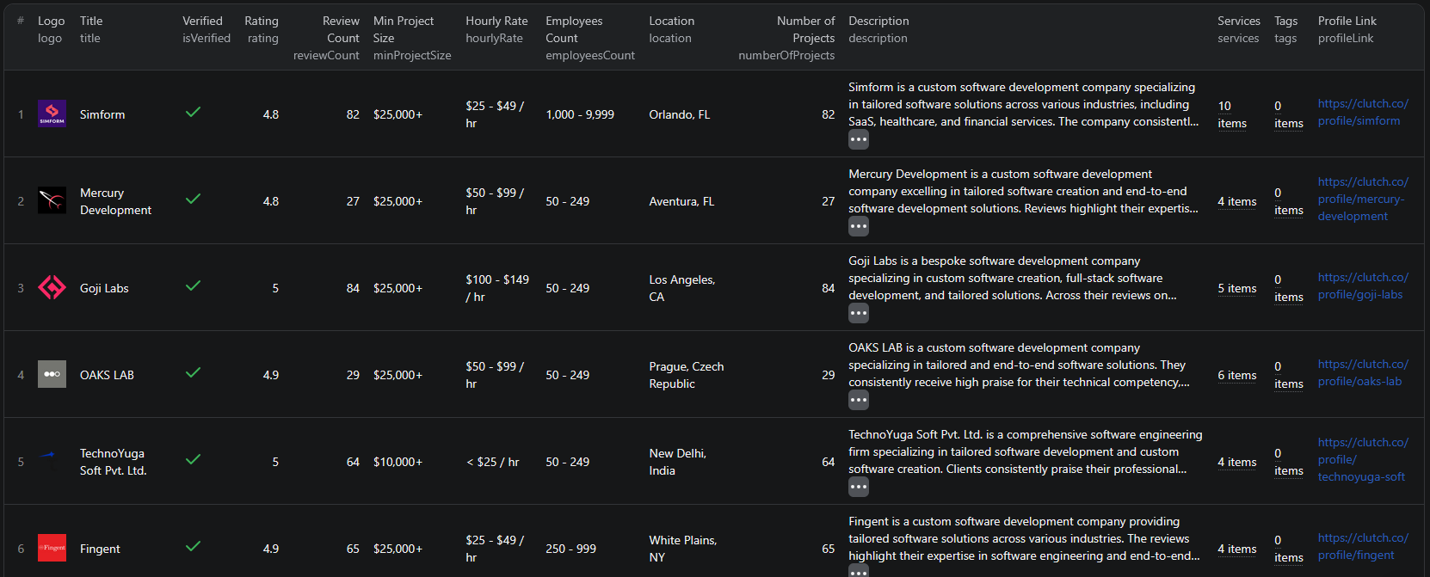Click the red Fingent logo
Image resolution: width=1430 pixels, height=577 pixels.
pos(52,548)
